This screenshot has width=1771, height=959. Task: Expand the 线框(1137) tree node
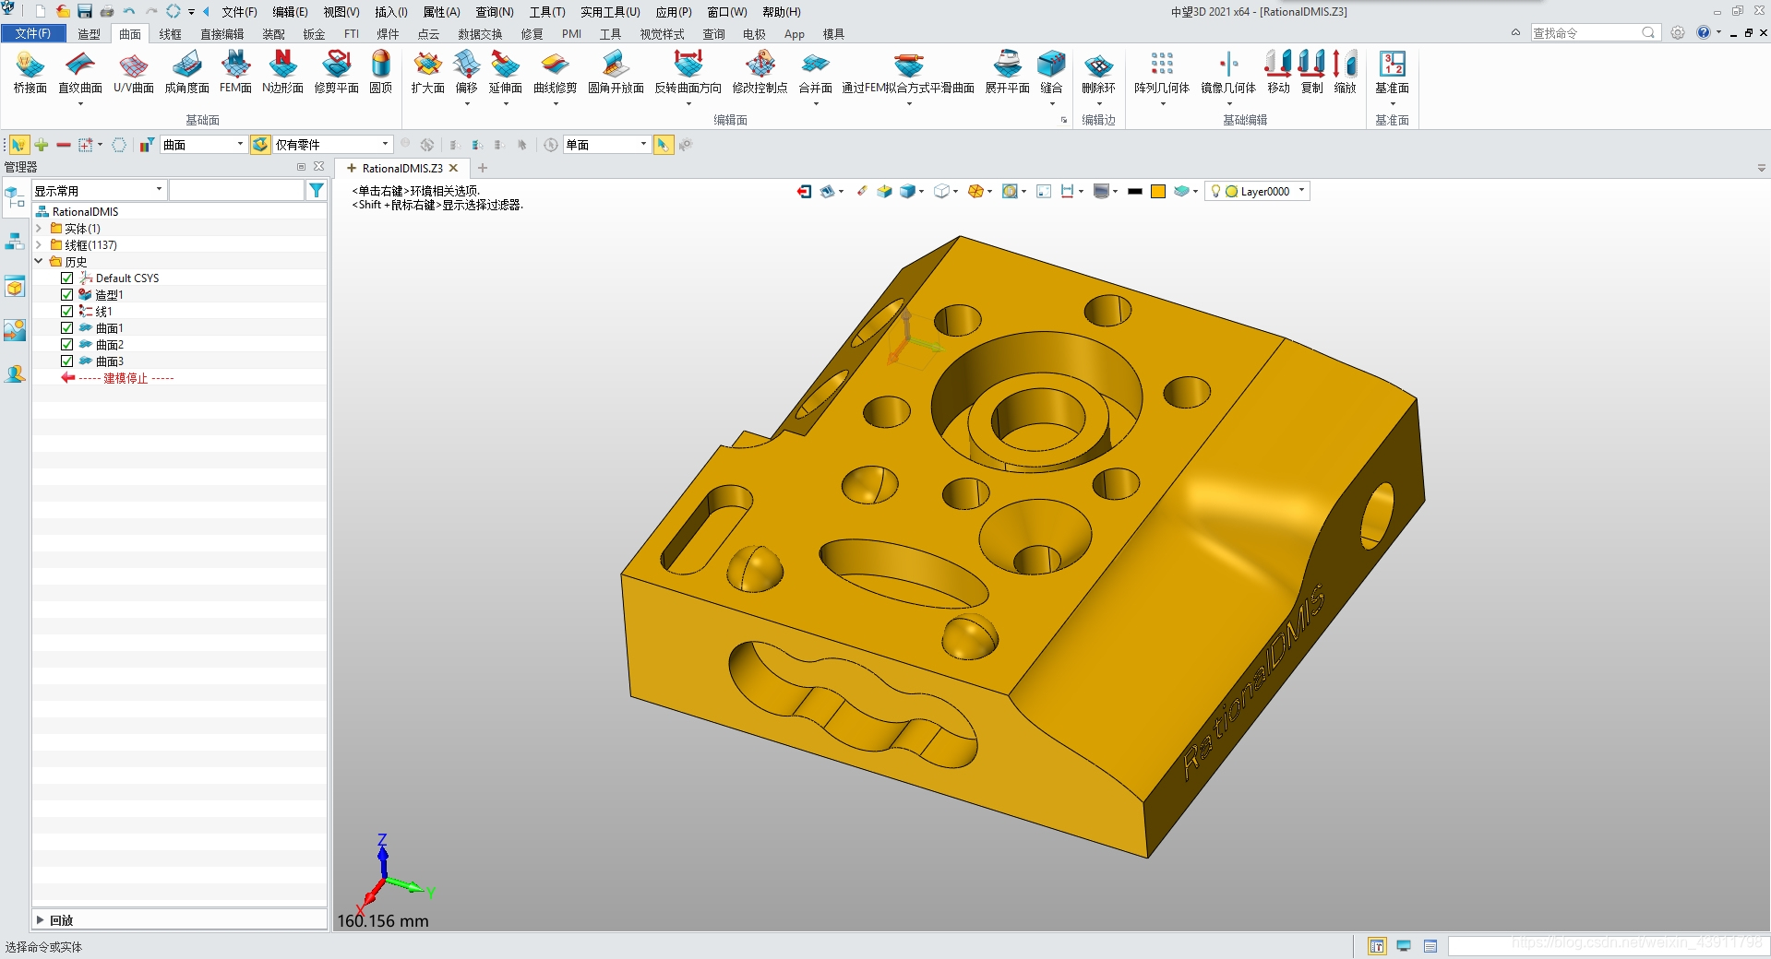click(39, 244)
